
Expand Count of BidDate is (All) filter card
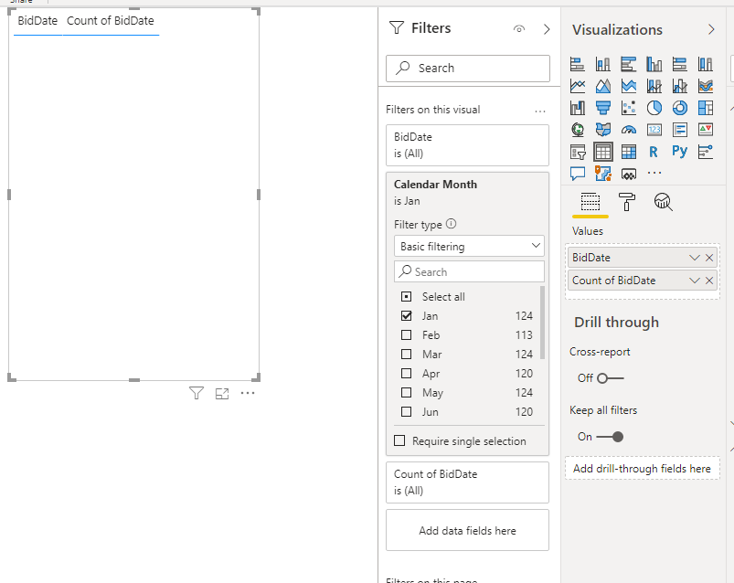click(467, 482)
